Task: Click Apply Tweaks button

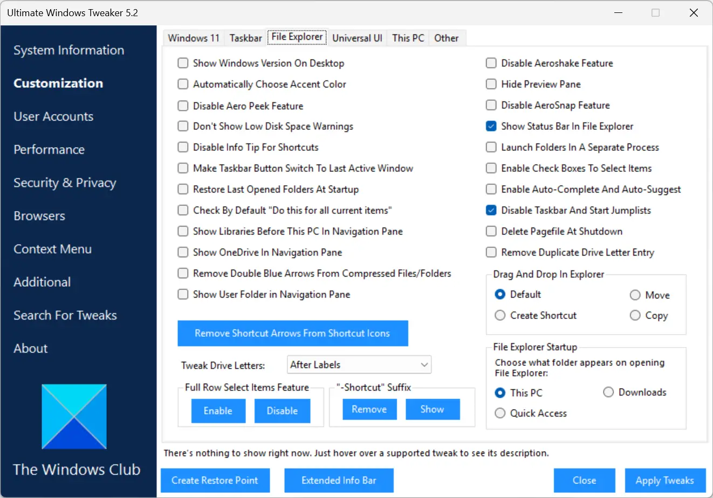Action: (x=665, y=480)
